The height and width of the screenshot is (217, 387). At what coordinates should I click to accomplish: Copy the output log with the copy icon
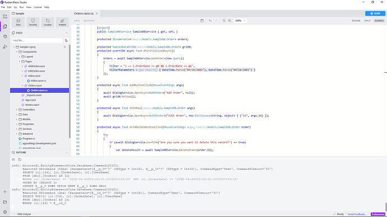[20, 160]
